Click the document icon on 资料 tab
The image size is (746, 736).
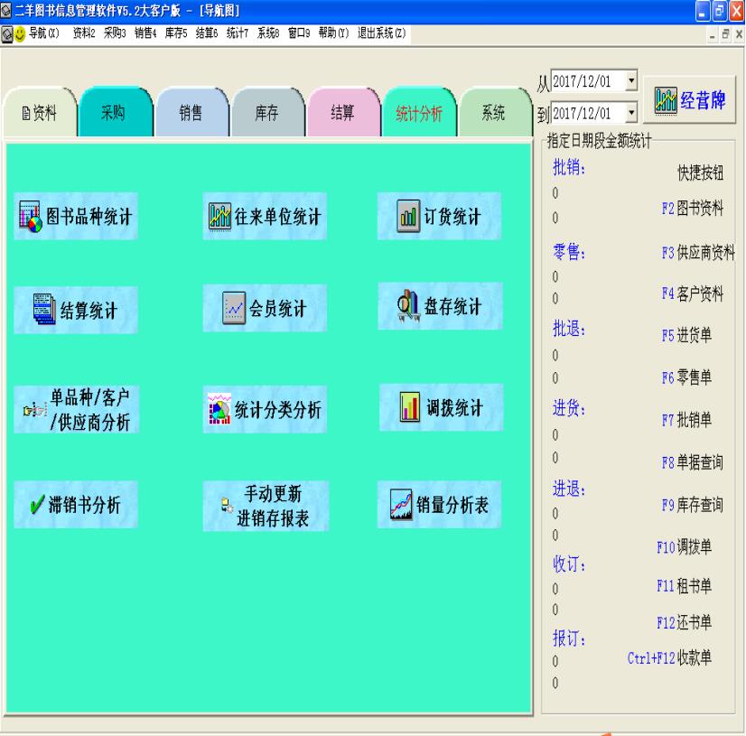click(x=26, y=113)
